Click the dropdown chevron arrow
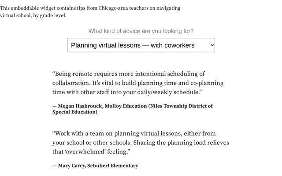282x176 pixels. [x=212, y=45]
